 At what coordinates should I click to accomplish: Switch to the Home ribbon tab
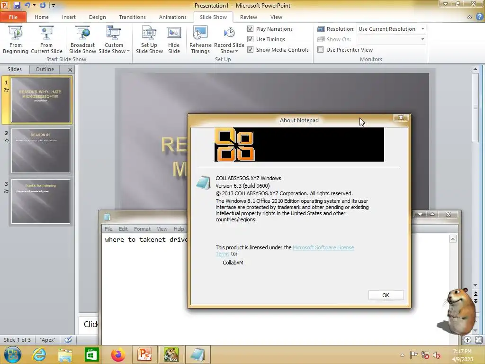(x=42, y=17)
